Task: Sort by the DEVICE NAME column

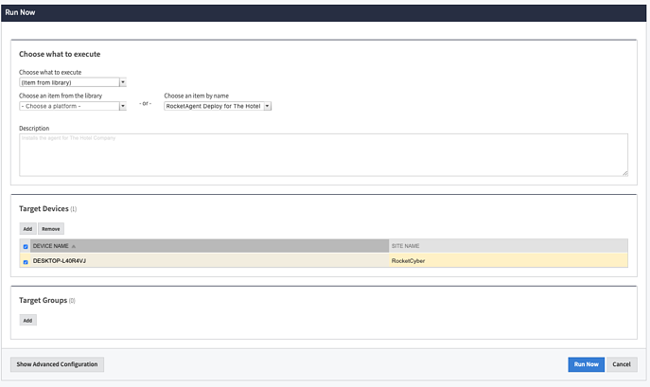Action: click(x=209, y=246)
